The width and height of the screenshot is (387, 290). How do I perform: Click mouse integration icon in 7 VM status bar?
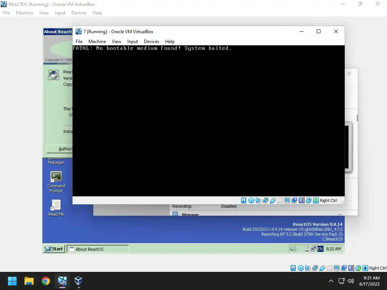click(x=308, y=201)
